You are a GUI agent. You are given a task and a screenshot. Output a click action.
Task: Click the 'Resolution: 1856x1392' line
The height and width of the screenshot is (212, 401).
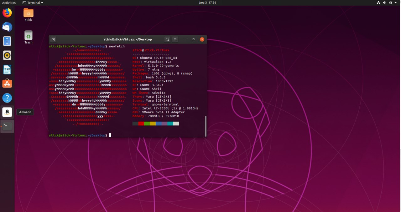pos(153,81)
